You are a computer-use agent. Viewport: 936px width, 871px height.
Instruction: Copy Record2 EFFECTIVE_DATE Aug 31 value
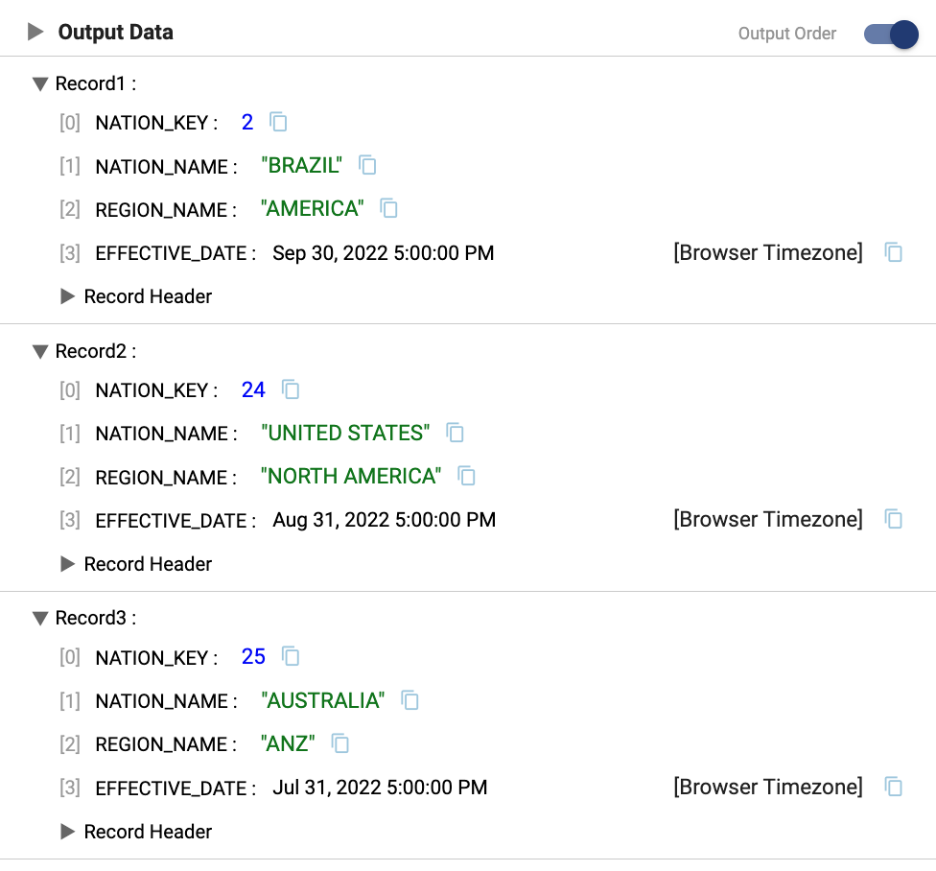[x=893, y=520]
